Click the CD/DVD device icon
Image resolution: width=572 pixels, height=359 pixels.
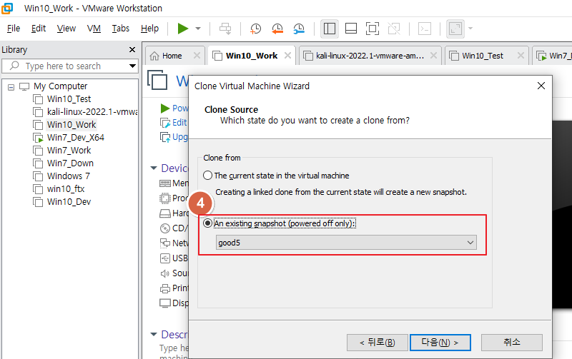[x=165, y=228]
